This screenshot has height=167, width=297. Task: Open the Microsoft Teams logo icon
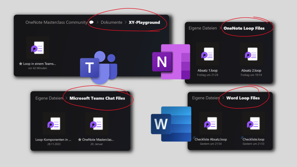99,67
